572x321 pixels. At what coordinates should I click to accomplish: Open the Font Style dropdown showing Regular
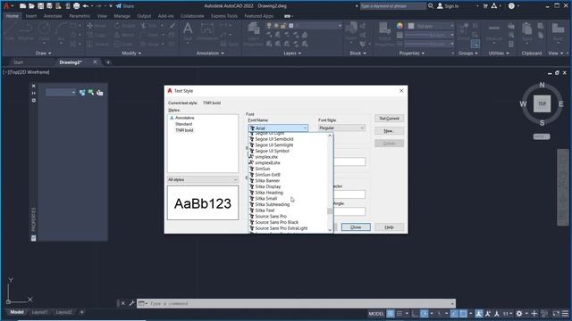[x=341, y=128]
